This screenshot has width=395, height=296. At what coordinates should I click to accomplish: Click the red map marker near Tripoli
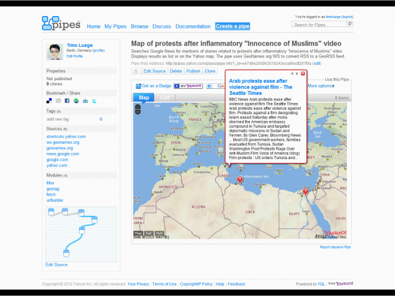coord(239,179)
